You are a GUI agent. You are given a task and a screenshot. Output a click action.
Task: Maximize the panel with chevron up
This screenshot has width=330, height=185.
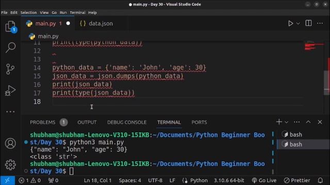308,122
